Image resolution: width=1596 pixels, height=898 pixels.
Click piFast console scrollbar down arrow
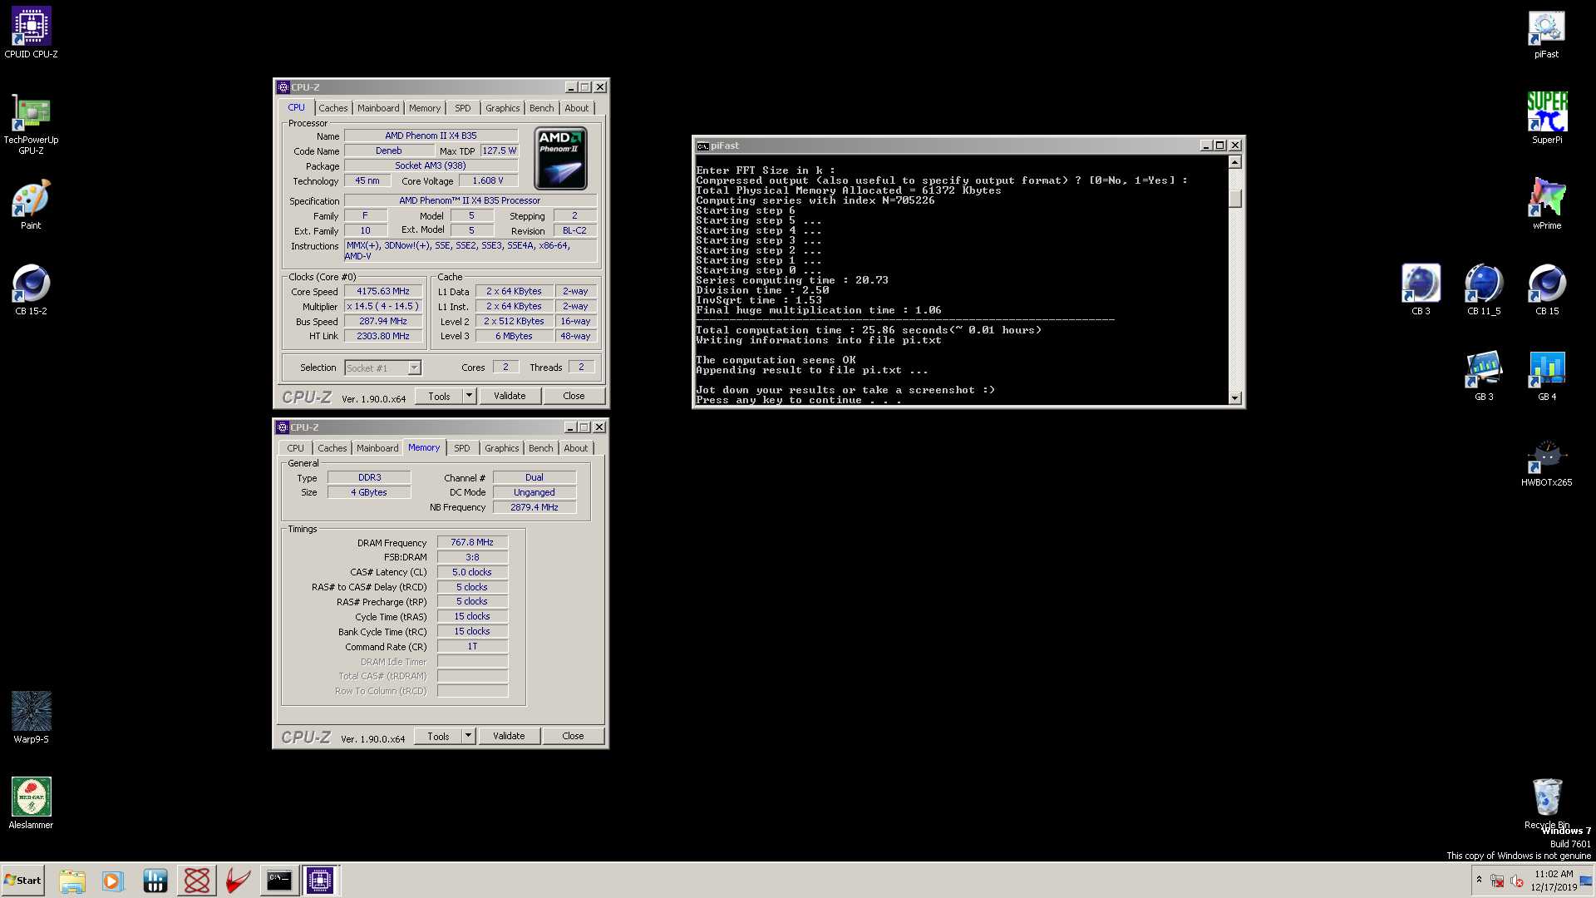[1235, 398]
